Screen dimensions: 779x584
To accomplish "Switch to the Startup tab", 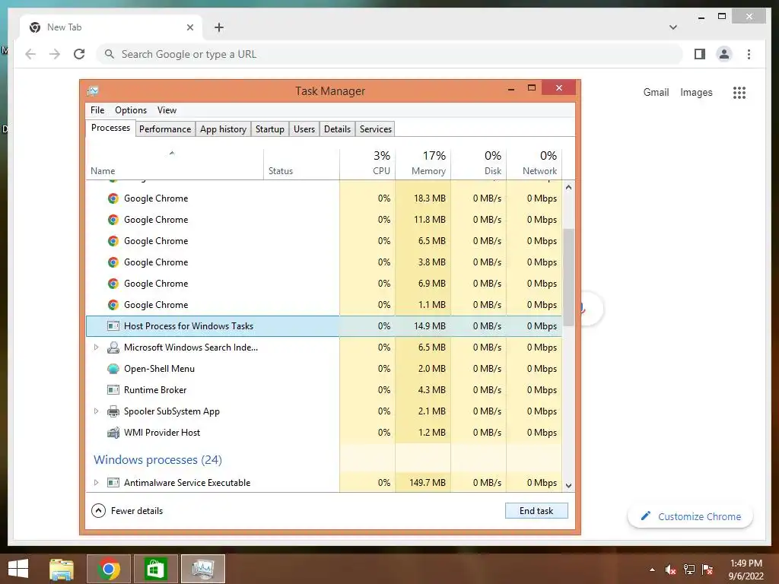I will (x=270, y=129).
